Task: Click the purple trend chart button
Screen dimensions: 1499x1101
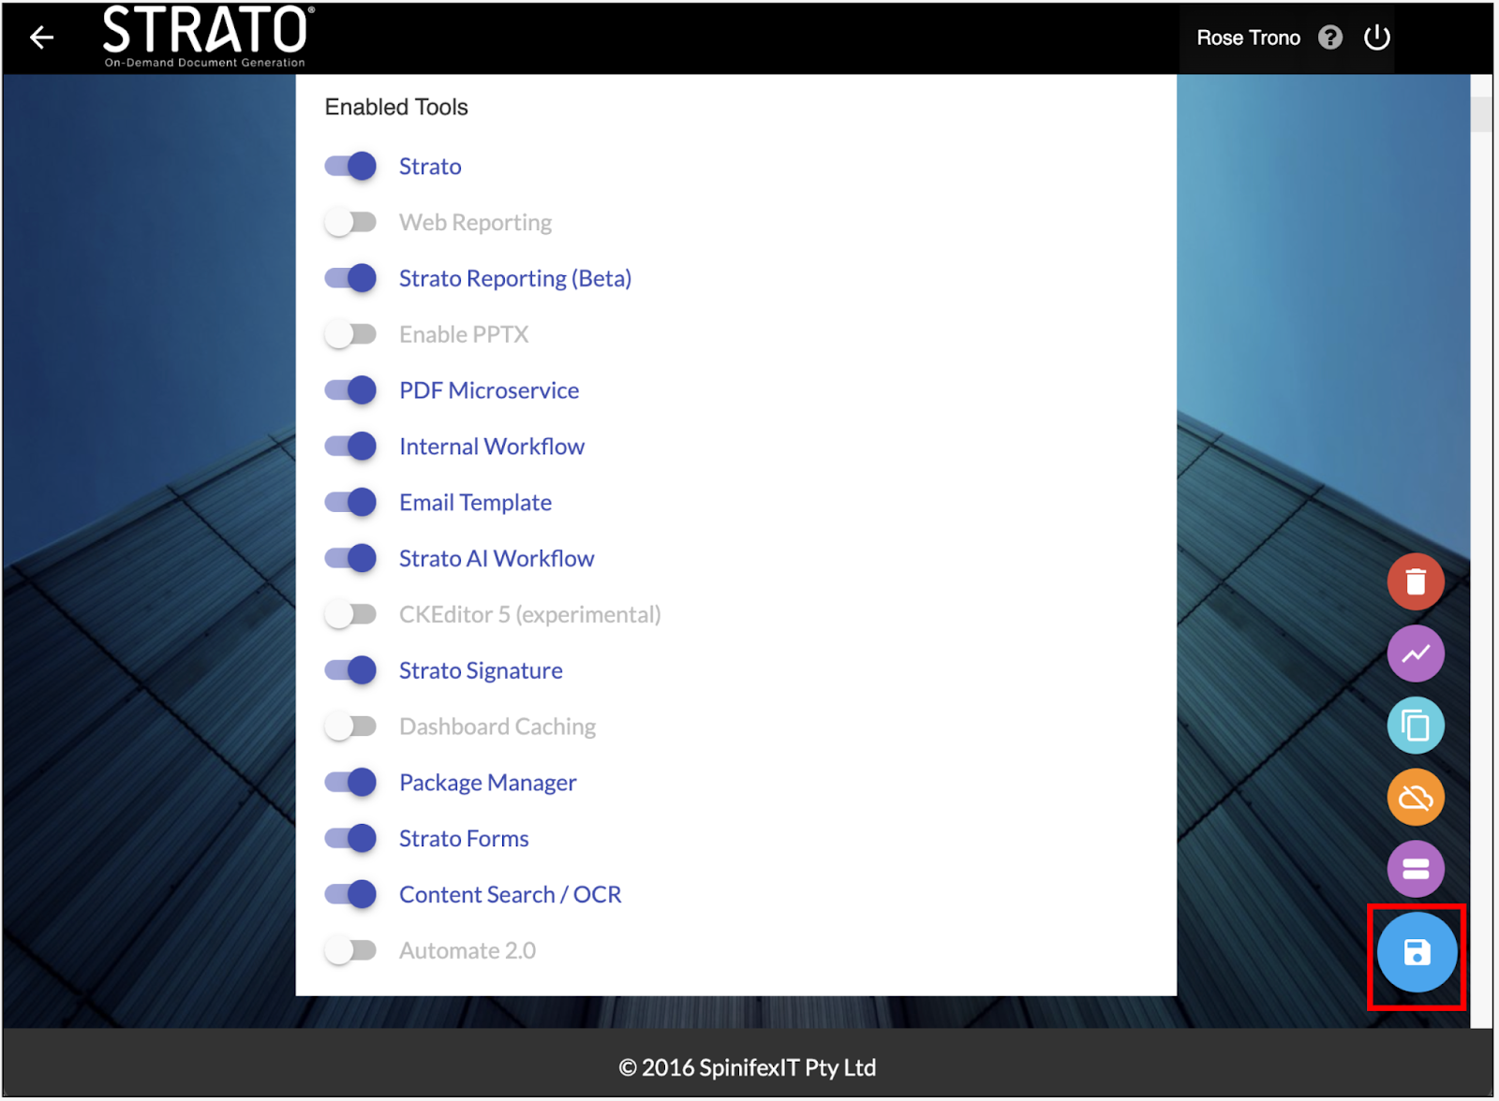Action: [x=1416, y=653]
